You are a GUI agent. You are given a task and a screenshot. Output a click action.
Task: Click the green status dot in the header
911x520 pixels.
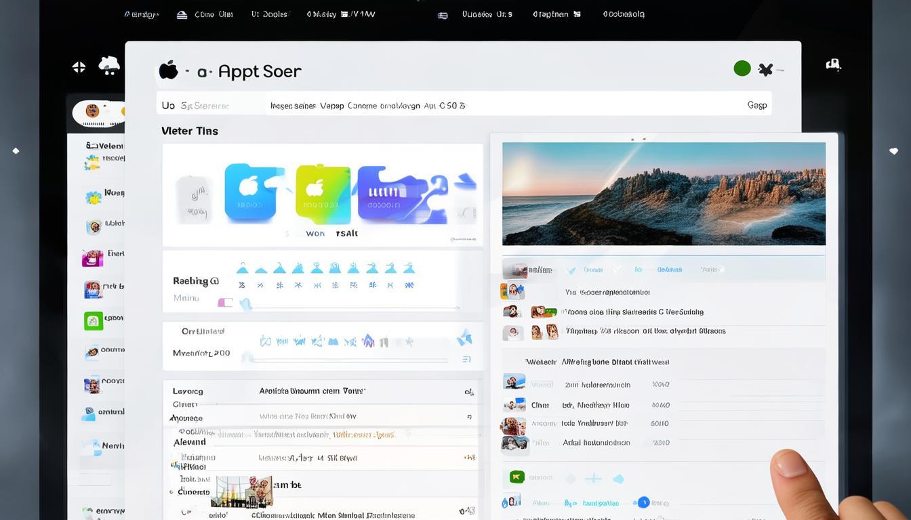(742, 68)
